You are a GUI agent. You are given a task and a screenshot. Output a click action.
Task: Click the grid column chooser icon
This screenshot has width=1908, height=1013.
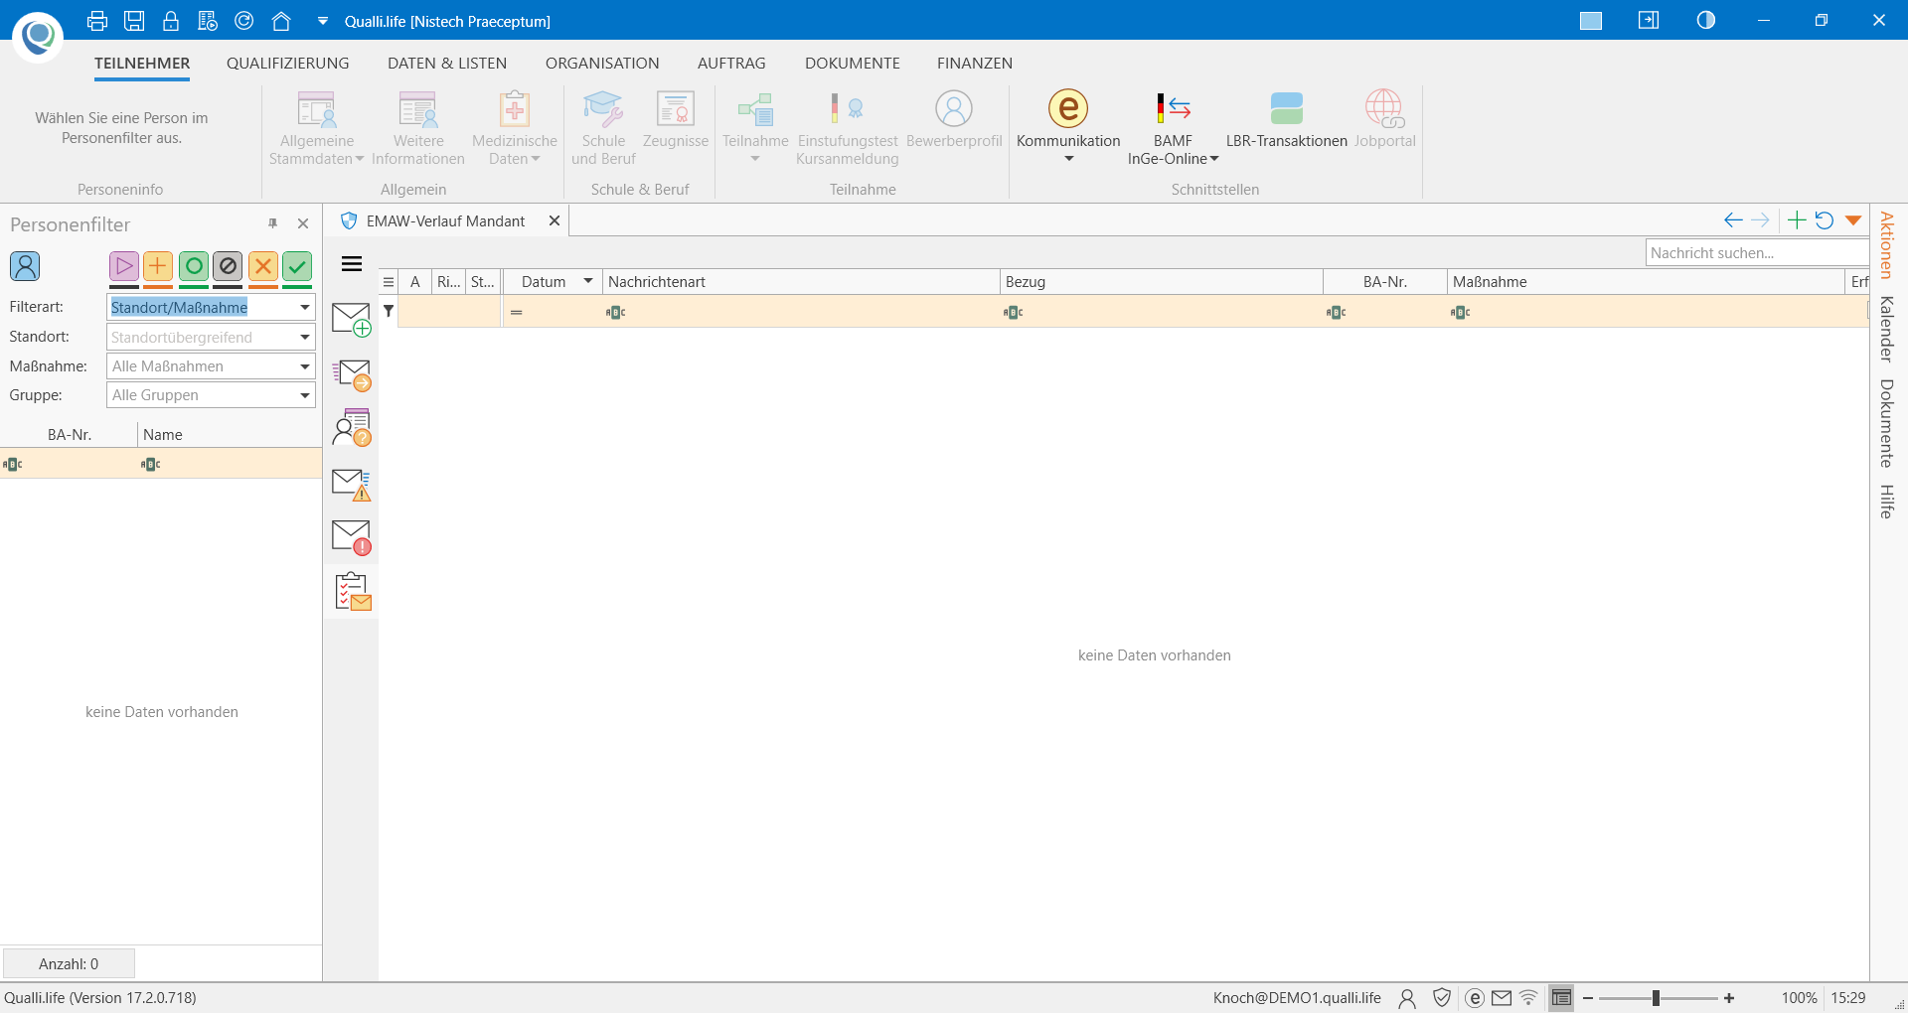click(389, 282)
